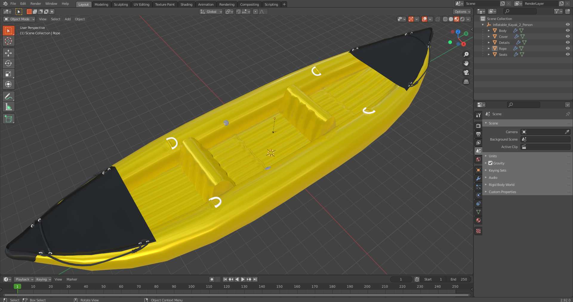Click the outliner search field

point(520,11)
